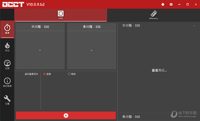Click the V10.0.9.b2 version text
Screen dimensions: 200x121
36,4
